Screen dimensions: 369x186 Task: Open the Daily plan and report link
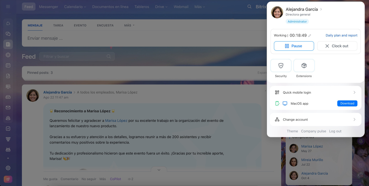tap(341, 35)
